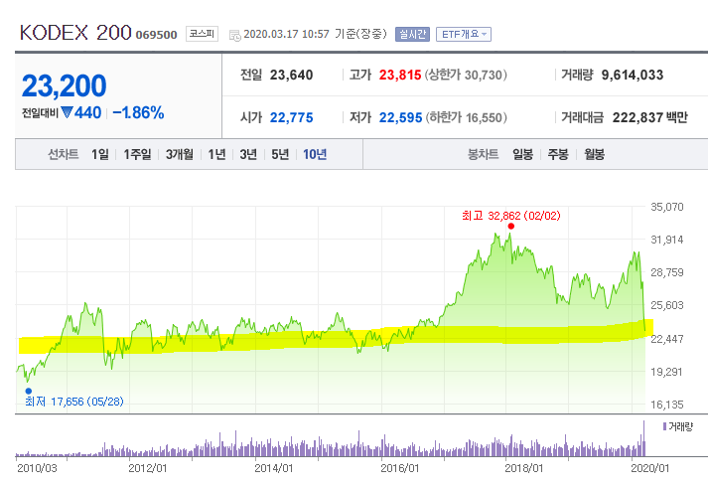This screenshot has height=489, width=708.
Task: Click the KODEX 200 title
Action: click(x=75, y=33)
